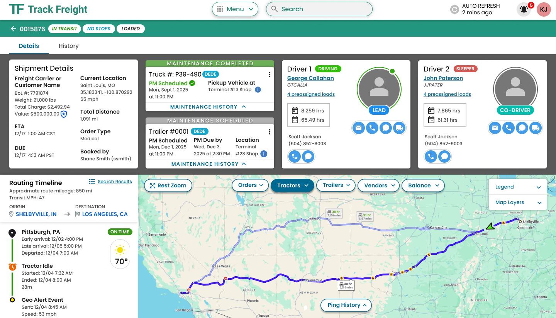Collapse the Ping History panel

[346, 305]
